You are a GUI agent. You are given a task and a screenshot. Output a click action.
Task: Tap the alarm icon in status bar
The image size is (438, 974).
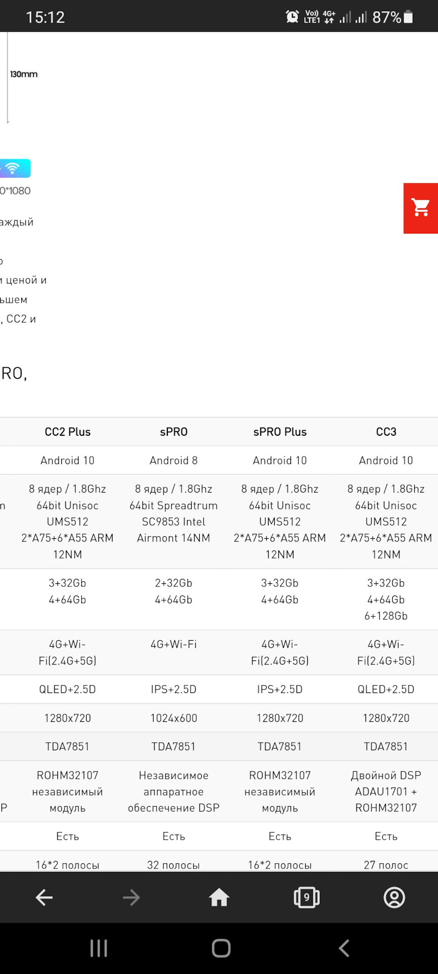292,17
